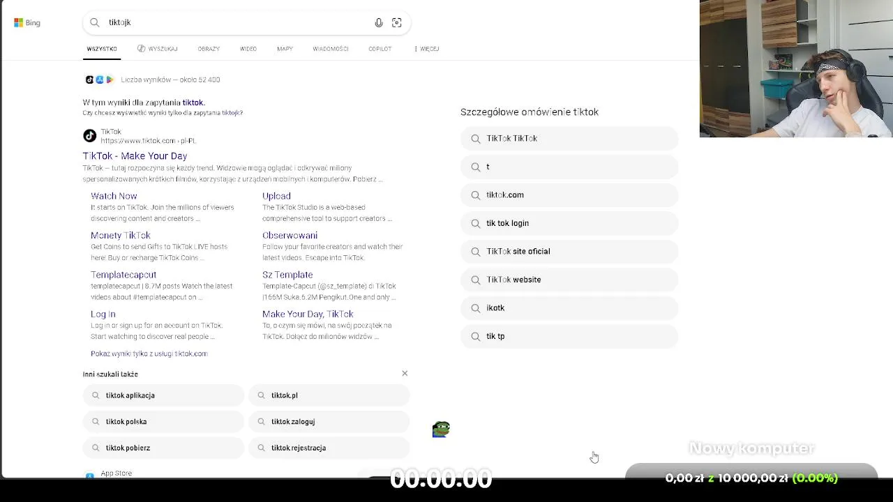The image size is (893, 502).
Task: Click 'Pokaż wyniki tylko z usługi tiktok.com'
Action: point(149,353)
